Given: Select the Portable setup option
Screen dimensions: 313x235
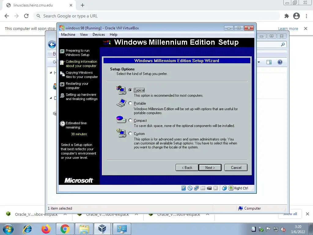Looking at the screenshot, I should (x=130, y=103).
